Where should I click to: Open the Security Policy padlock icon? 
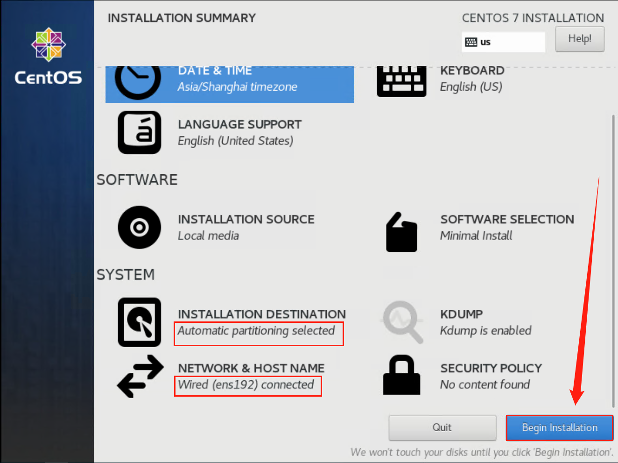pyautogui.click(x=402, y=375)
